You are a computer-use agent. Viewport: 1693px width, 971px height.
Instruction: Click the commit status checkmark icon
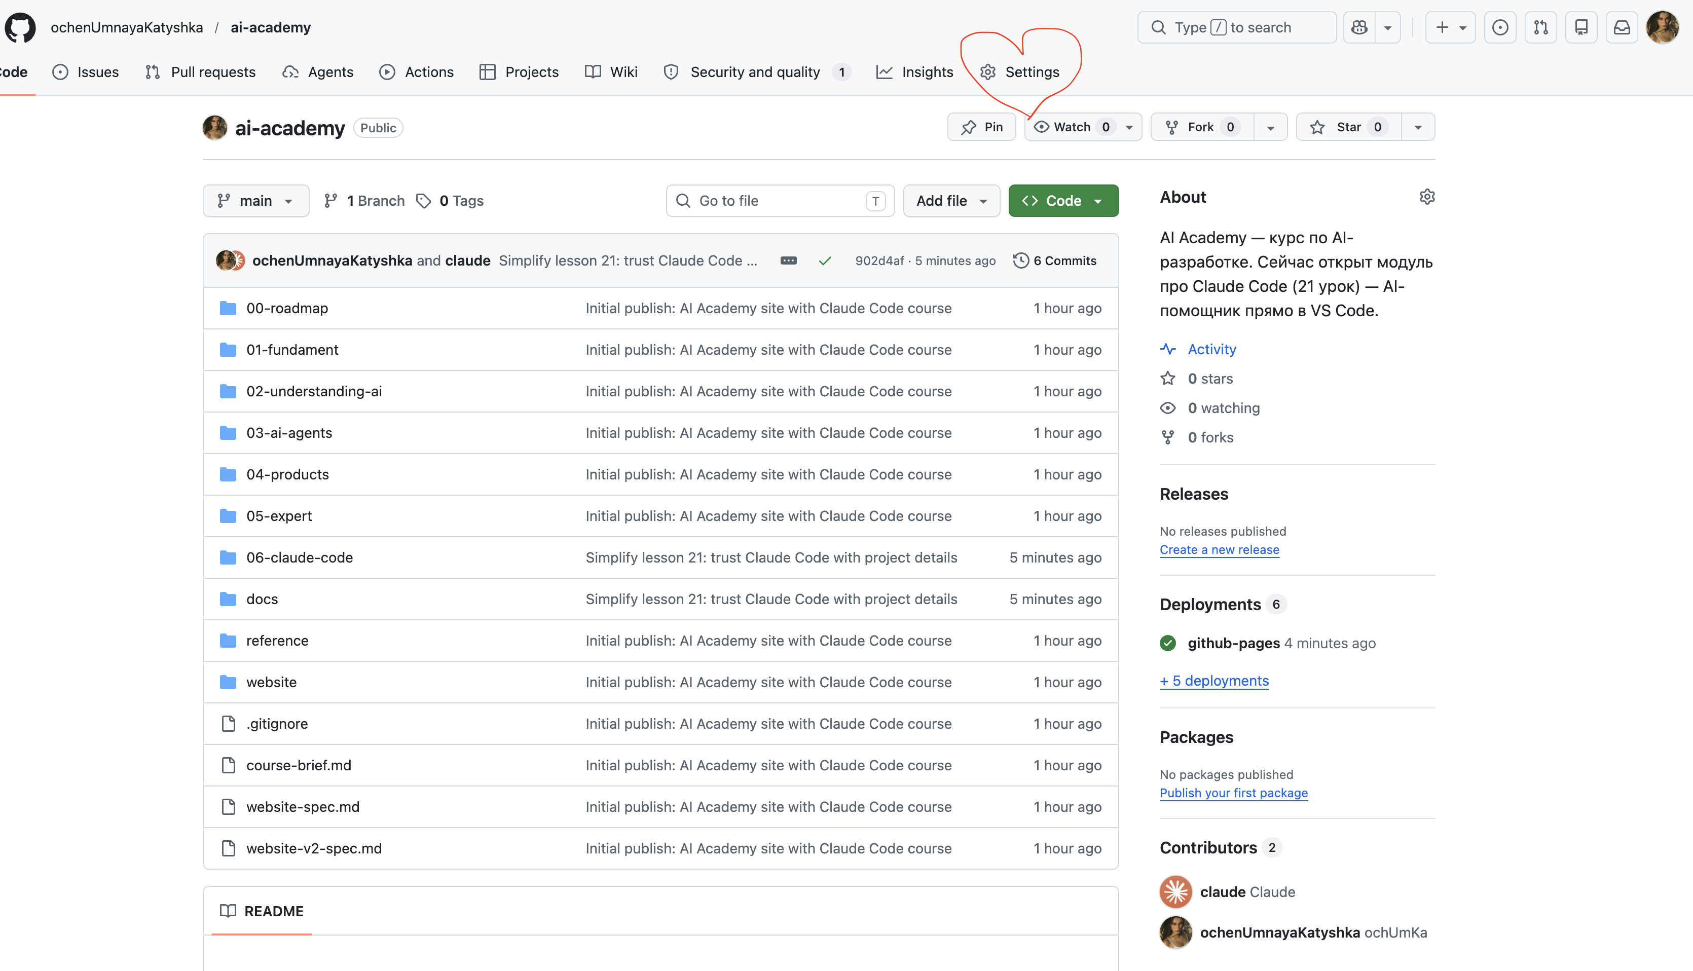825,261
